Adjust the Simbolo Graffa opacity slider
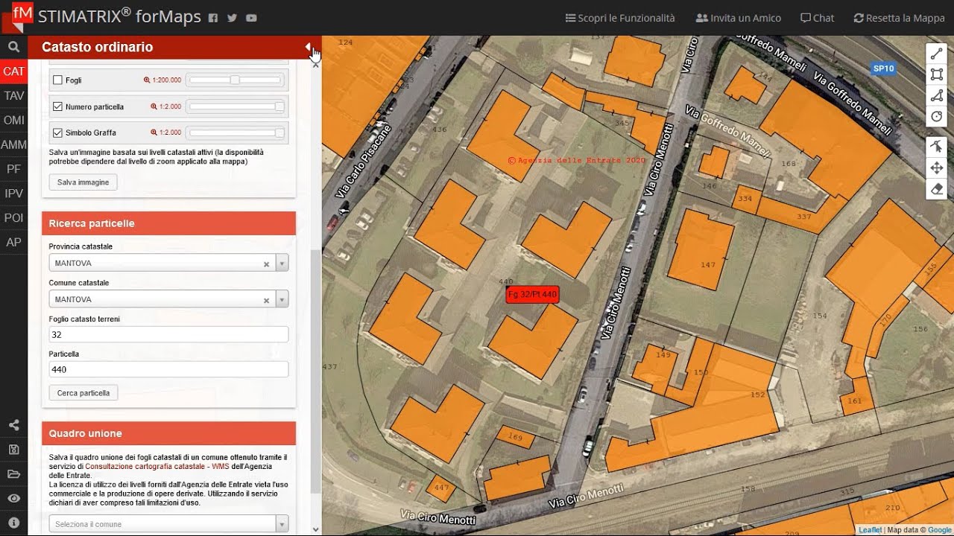 click(x=236, y=133)
